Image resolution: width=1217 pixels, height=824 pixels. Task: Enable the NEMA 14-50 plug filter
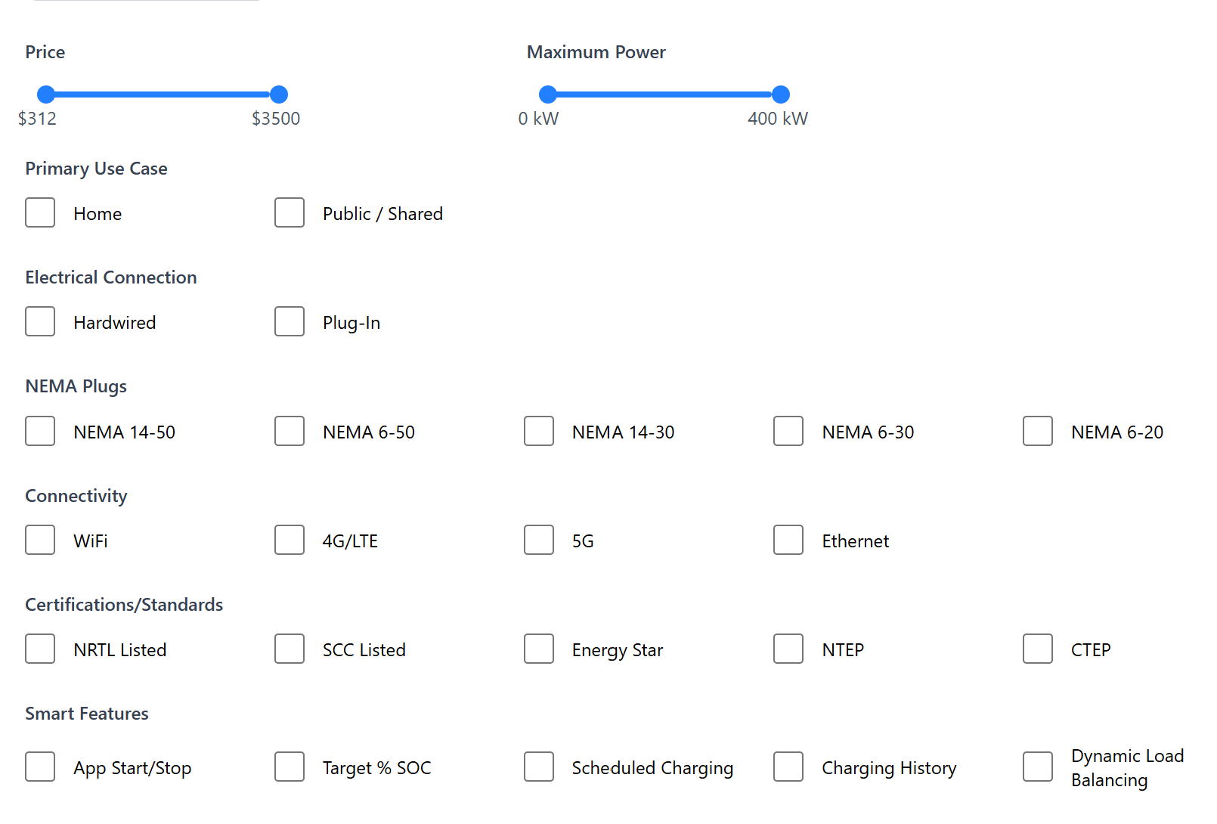40,431
